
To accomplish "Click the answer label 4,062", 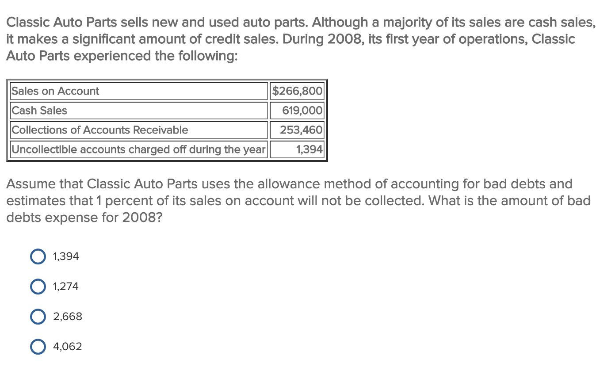I will [67, 346].
